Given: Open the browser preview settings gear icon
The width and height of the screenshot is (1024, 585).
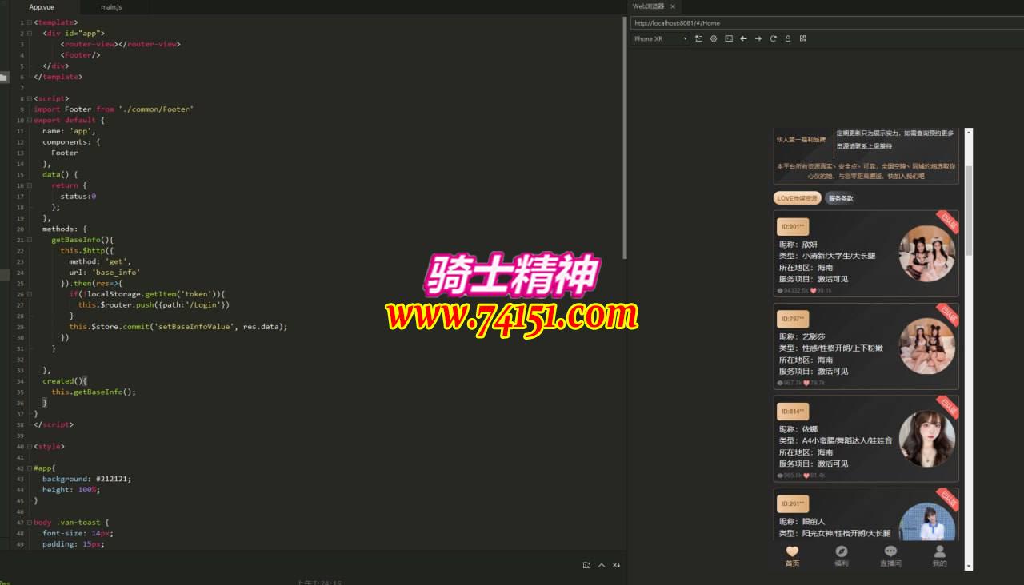Looking at the screenshot, I should click(x=714, y=38).
